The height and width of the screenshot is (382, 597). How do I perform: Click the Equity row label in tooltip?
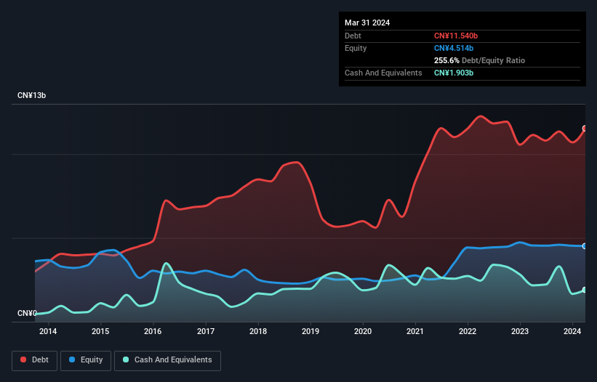coord(356,48)
